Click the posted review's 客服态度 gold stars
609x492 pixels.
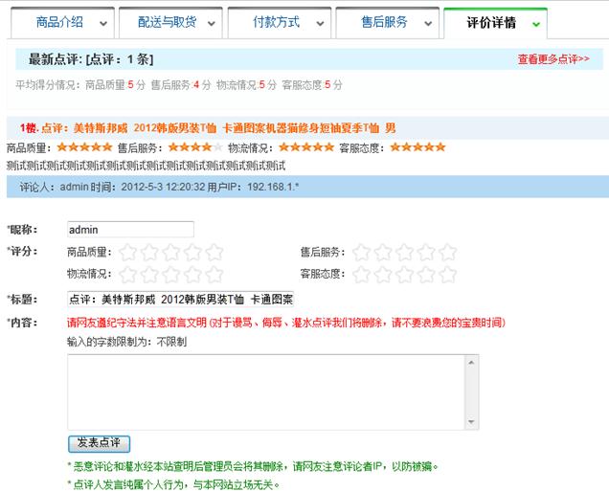[417, 147]
